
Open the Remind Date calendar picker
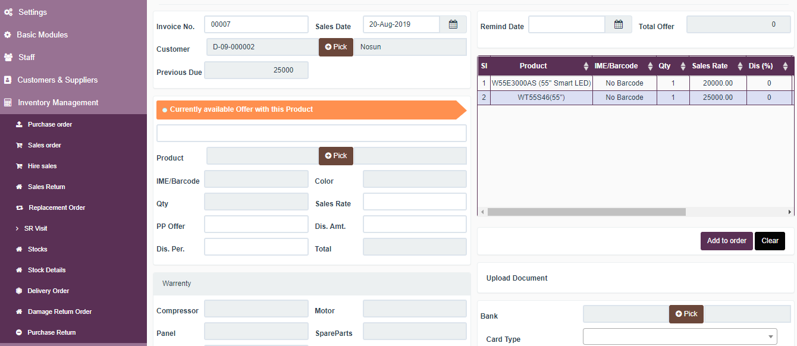pos(618,24)
